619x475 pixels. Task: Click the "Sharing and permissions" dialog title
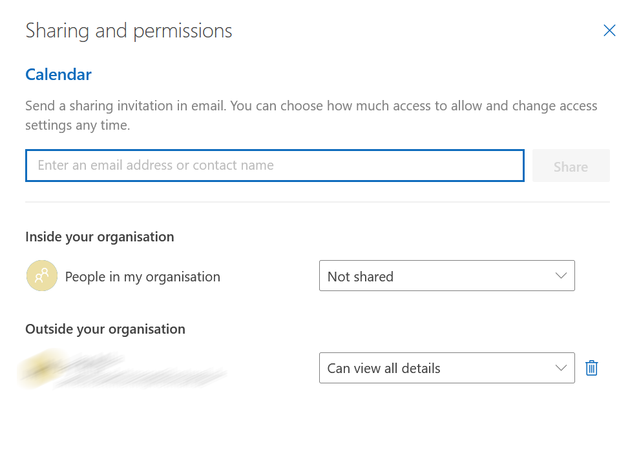pos(129,31)
